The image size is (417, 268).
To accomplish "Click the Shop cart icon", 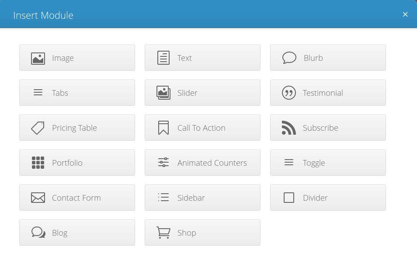I will coord(163,233).
